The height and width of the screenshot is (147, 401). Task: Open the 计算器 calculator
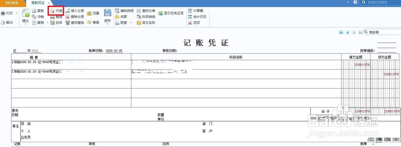(x=196, y=11)
